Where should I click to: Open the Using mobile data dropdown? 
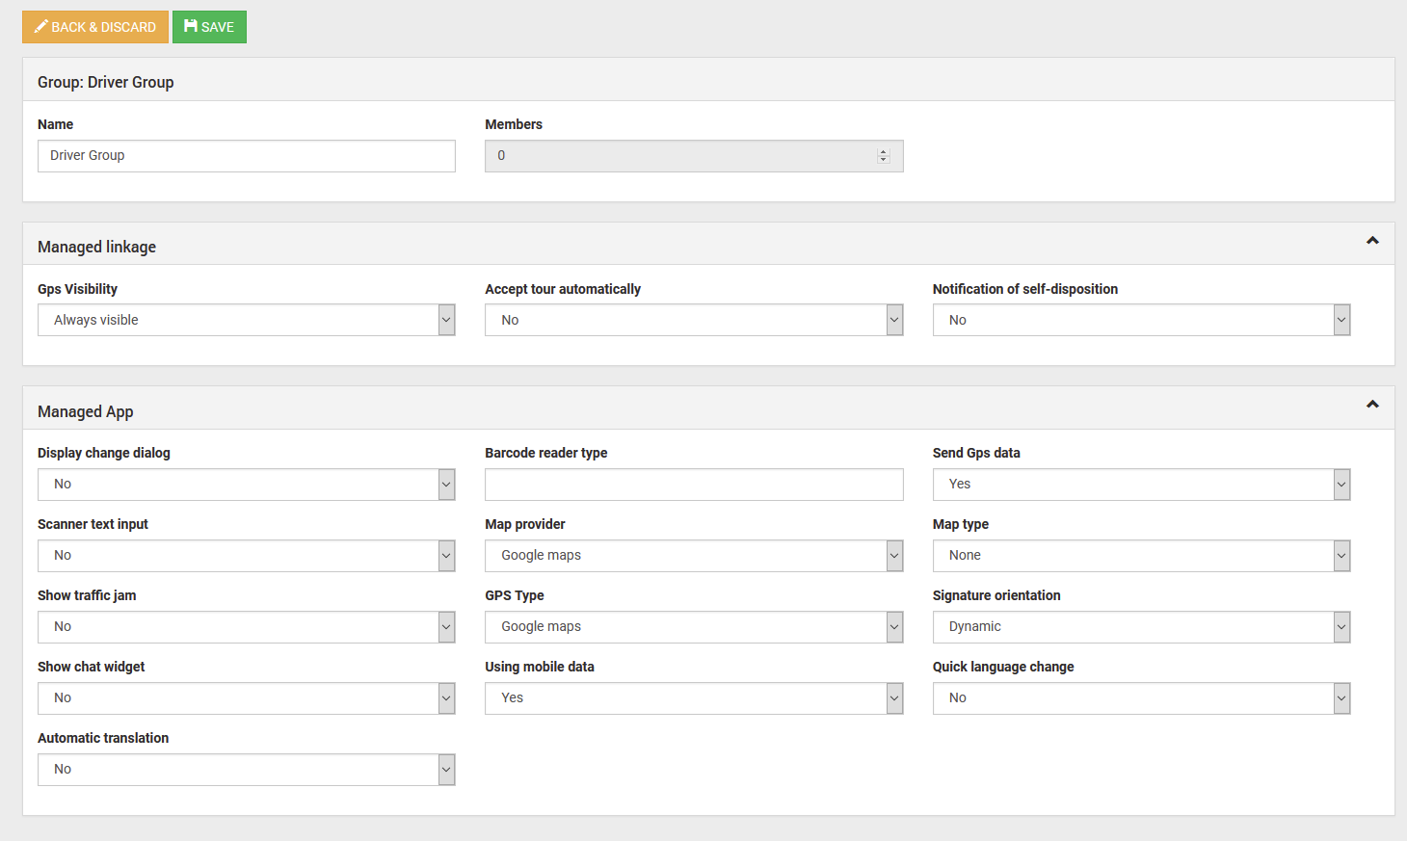pyautogui.click(x=693, y=698)
